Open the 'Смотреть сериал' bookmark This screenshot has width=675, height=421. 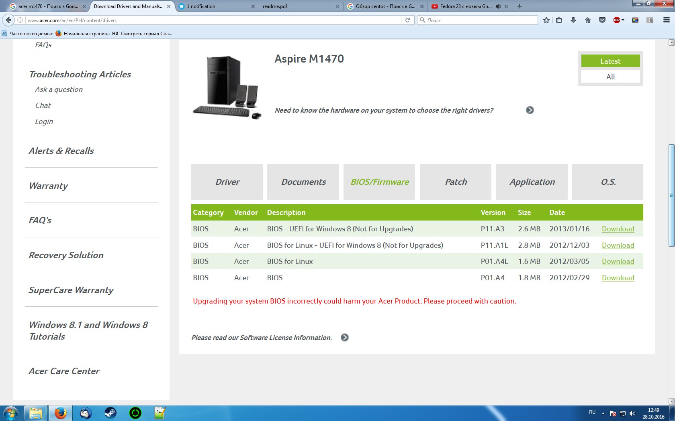(142, 34)
